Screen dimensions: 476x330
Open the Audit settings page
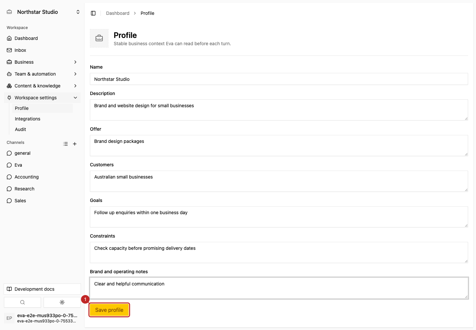point(42,129)
